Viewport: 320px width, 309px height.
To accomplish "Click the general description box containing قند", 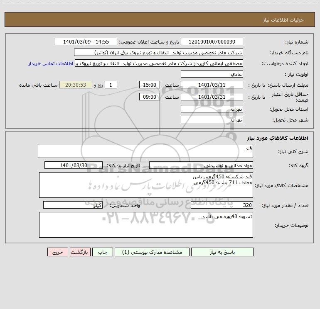I will (x=145, y=151).
